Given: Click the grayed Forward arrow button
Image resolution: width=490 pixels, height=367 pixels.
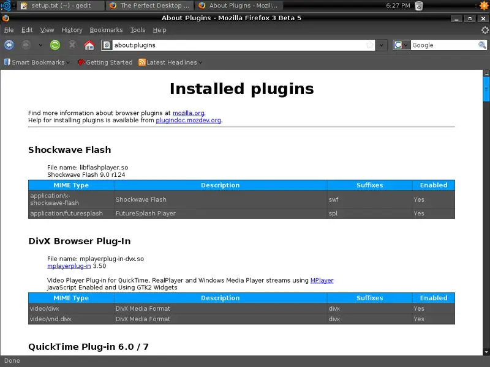Looking at the screenshot, I should (x=26, y=45).
